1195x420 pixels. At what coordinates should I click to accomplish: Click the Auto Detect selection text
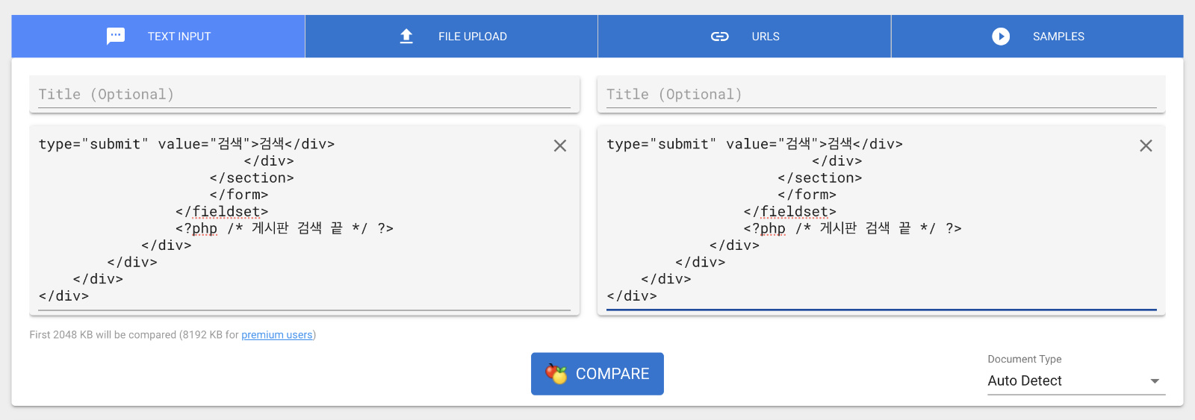1025,380
